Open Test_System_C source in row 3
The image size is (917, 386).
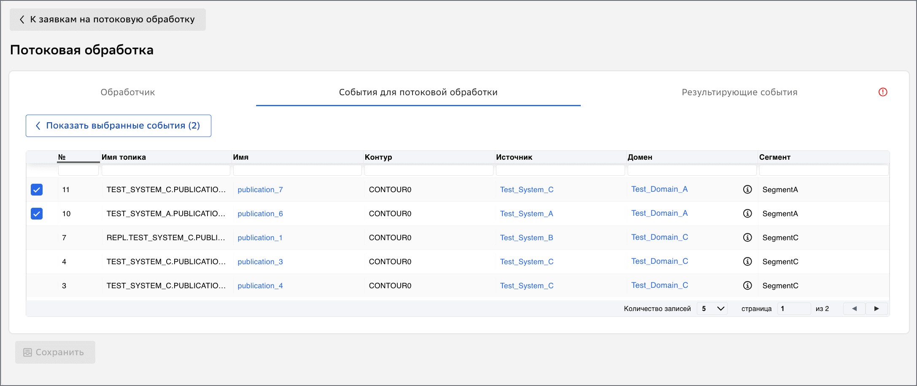(527, 286)
